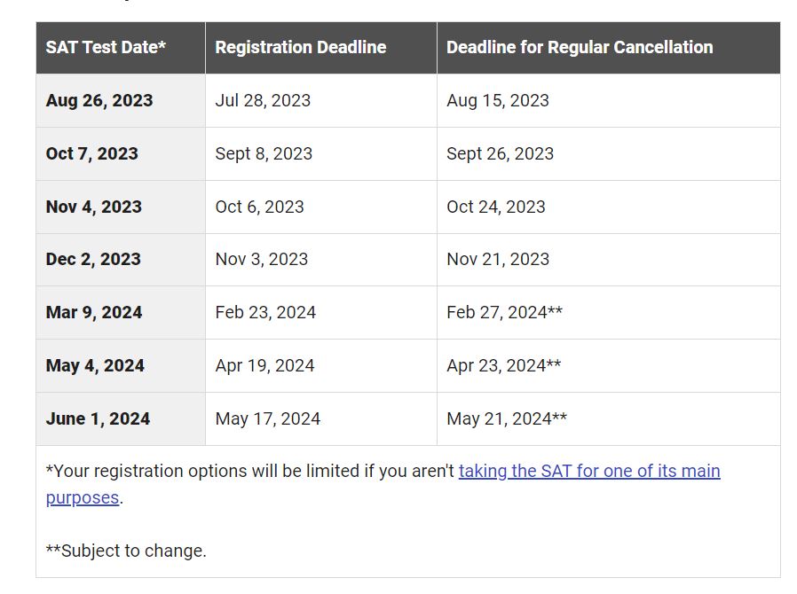This screenshot has height=594, width=797.
Task: Select the Oct 7, 2023 test date cell
Action: (121, 154)
